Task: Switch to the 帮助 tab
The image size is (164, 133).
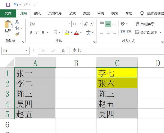Action: [x=129, y=13]
